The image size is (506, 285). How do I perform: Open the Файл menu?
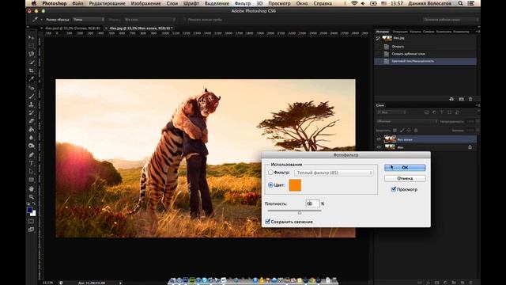[x=77, y=3]
